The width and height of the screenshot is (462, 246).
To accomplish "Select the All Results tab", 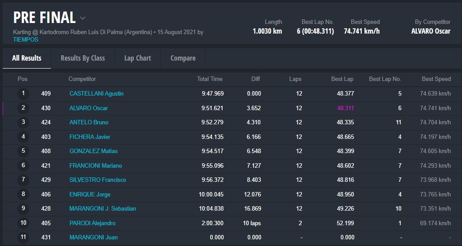I will tap(27, 58).
